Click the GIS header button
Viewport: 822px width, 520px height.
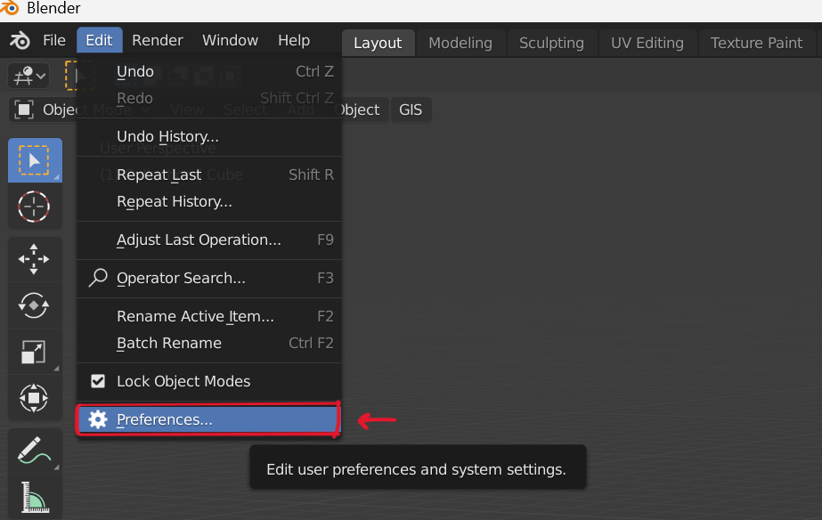pyautogui.click(x=411, y=110)
